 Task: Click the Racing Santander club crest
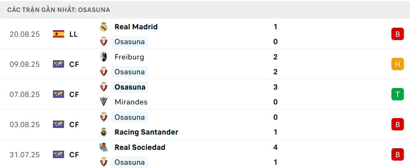click(104, 132)
